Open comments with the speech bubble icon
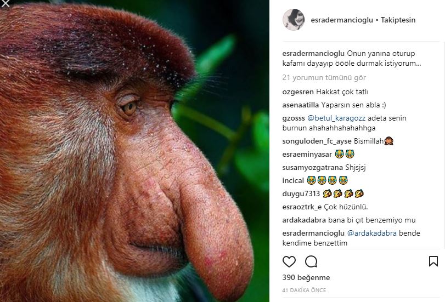445x302 pixels. point(311,261)
